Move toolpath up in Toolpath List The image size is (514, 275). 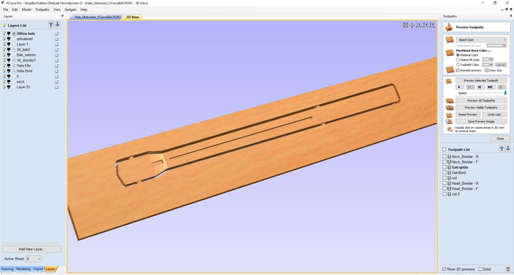(502, 149)
